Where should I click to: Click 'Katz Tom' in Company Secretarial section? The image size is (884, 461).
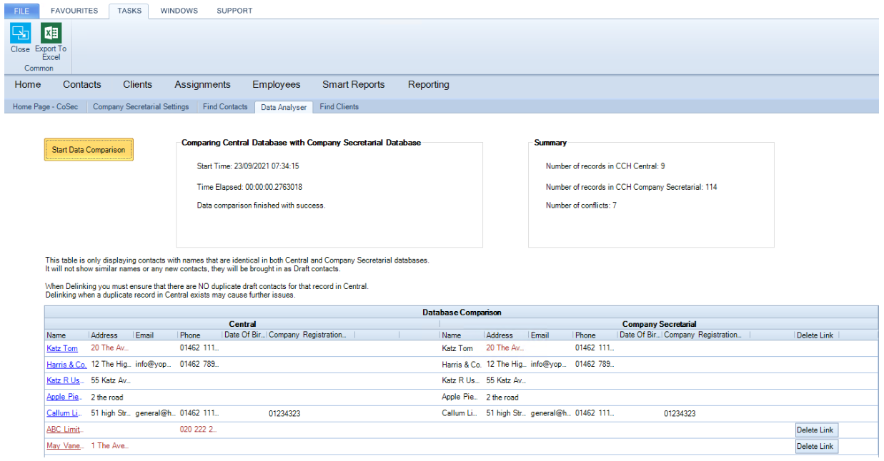pos(457,348)
